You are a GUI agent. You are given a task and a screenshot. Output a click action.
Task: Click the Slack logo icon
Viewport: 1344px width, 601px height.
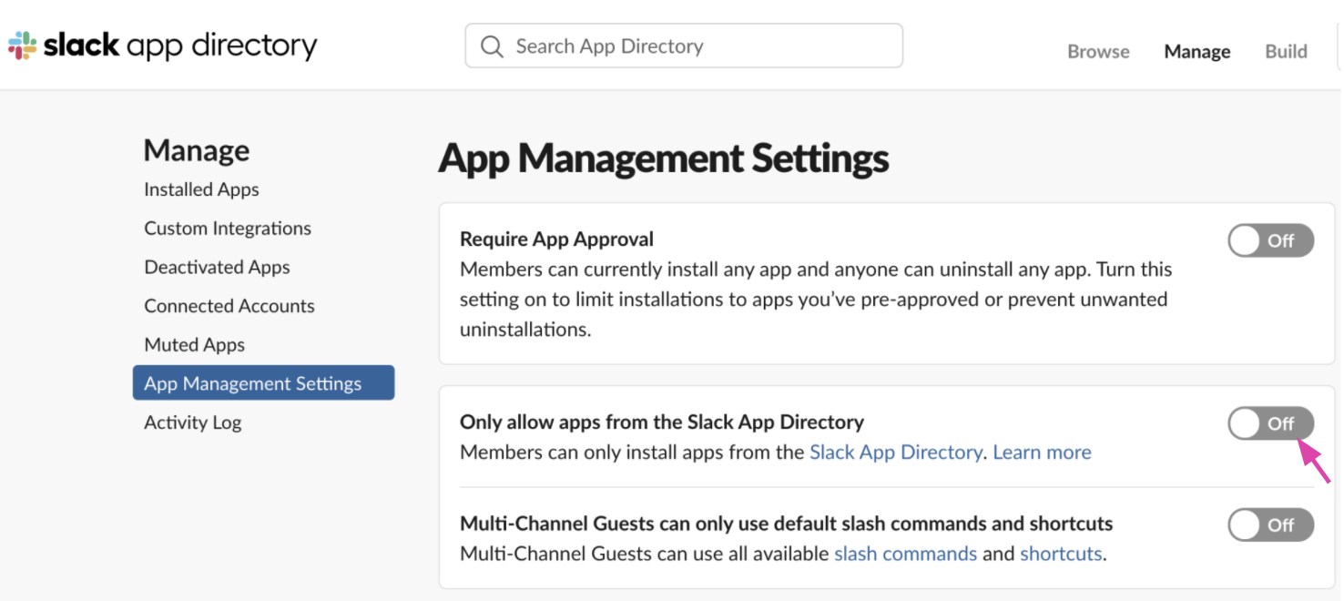[x=22, y=46]
